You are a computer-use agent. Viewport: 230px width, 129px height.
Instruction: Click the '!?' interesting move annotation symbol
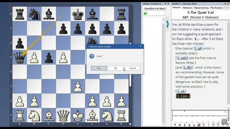pos(213,125)
